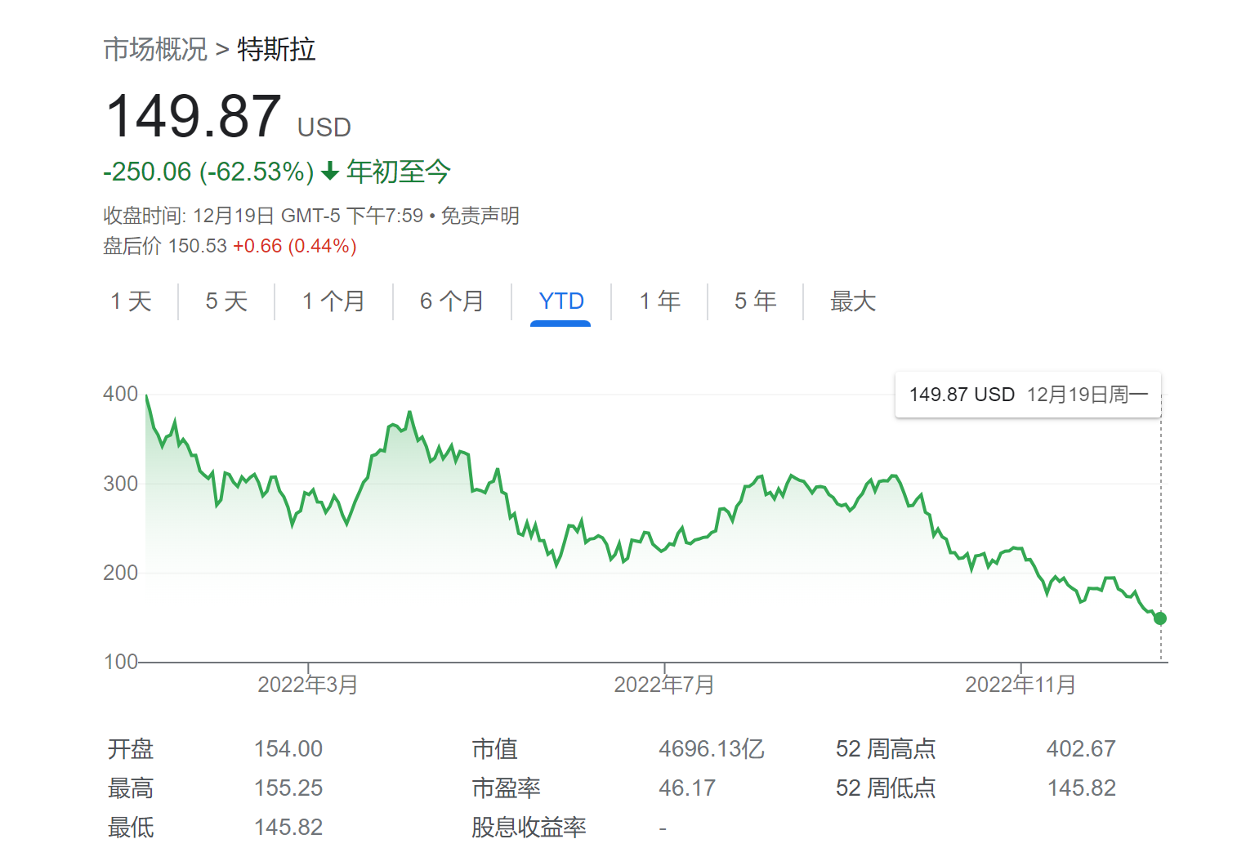This screenshot has height=857, width=1237.
Task: Open the 免责声明 disclaimer link
Action: (480, 216)
